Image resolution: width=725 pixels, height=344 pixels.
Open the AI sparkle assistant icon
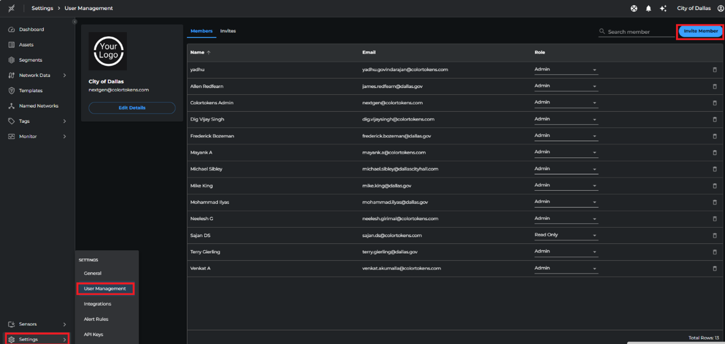click(663, 8)
